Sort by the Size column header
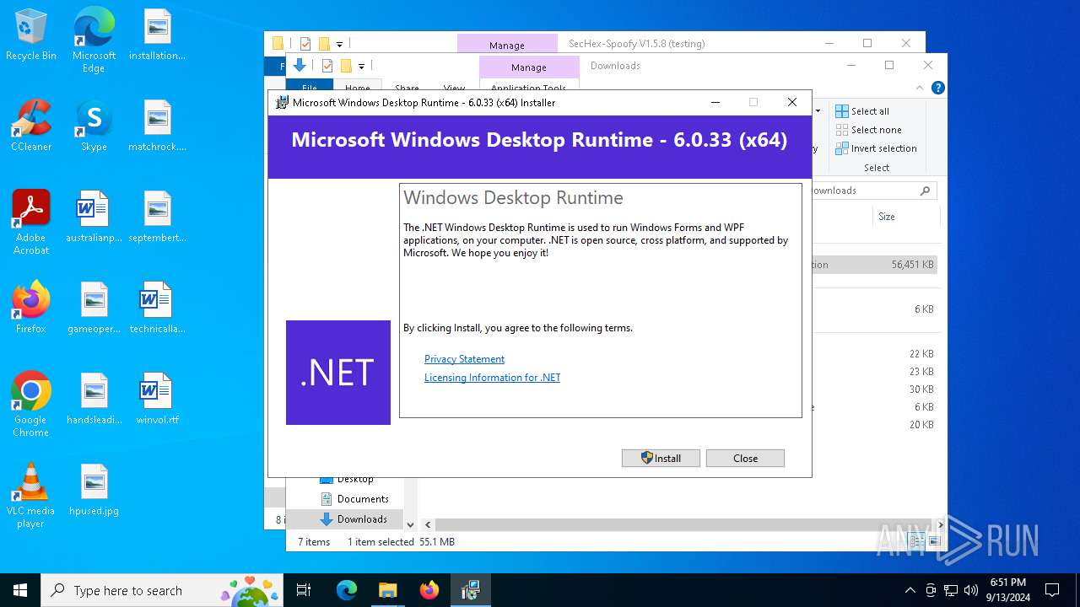This screenshot has height=607, width=1080. point(887,217)
